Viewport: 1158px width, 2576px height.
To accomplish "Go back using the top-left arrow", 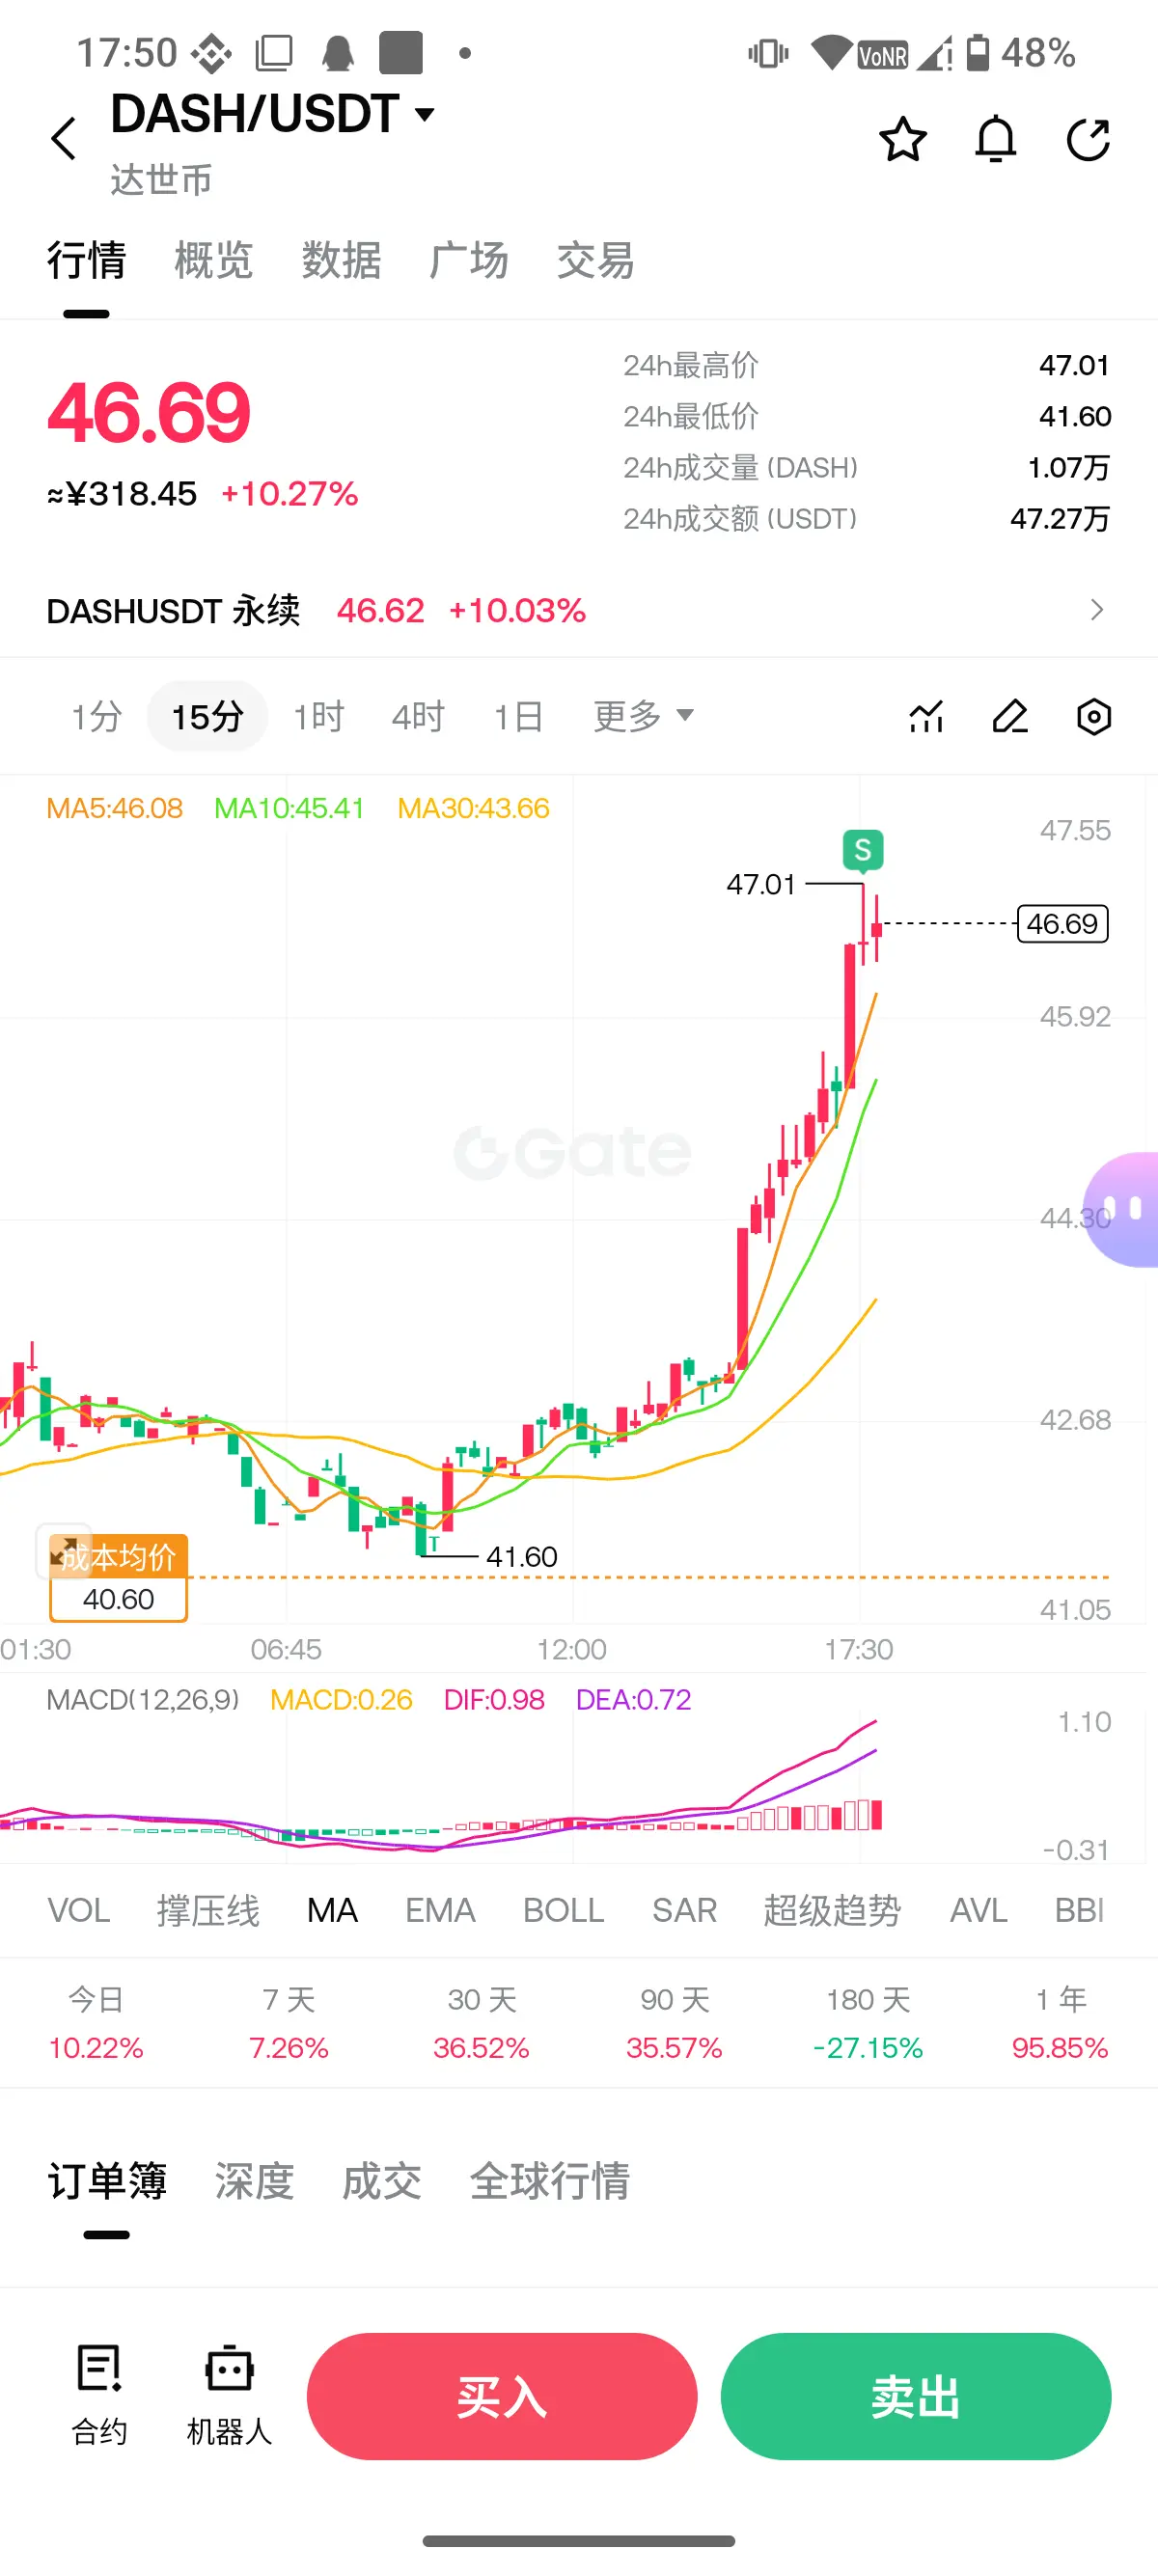I will click(64, 139).
